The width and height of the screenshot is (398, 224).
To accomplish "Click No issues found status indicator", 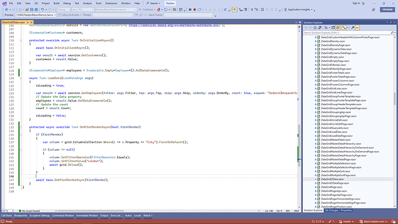I will tap(29, 211).
